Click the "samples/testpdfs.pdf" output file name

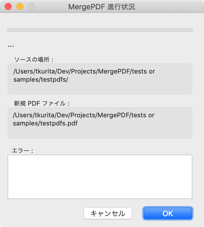45,123
